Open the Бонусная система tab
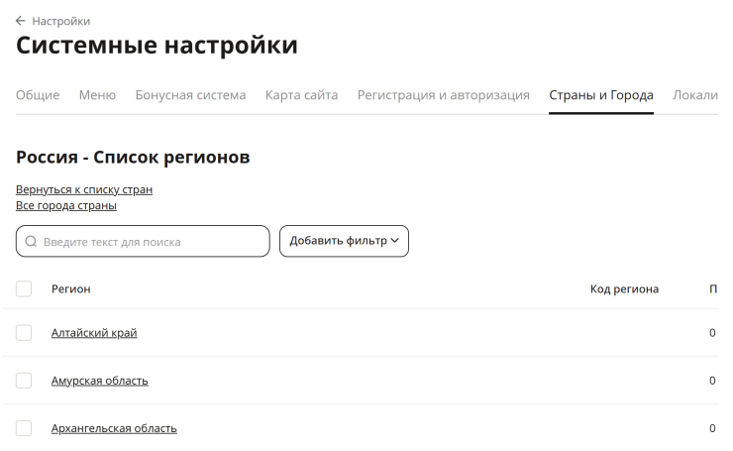Image resolution: width=733 pixels, height=451 pixels. pyautogui.click(x=190, y=95)
